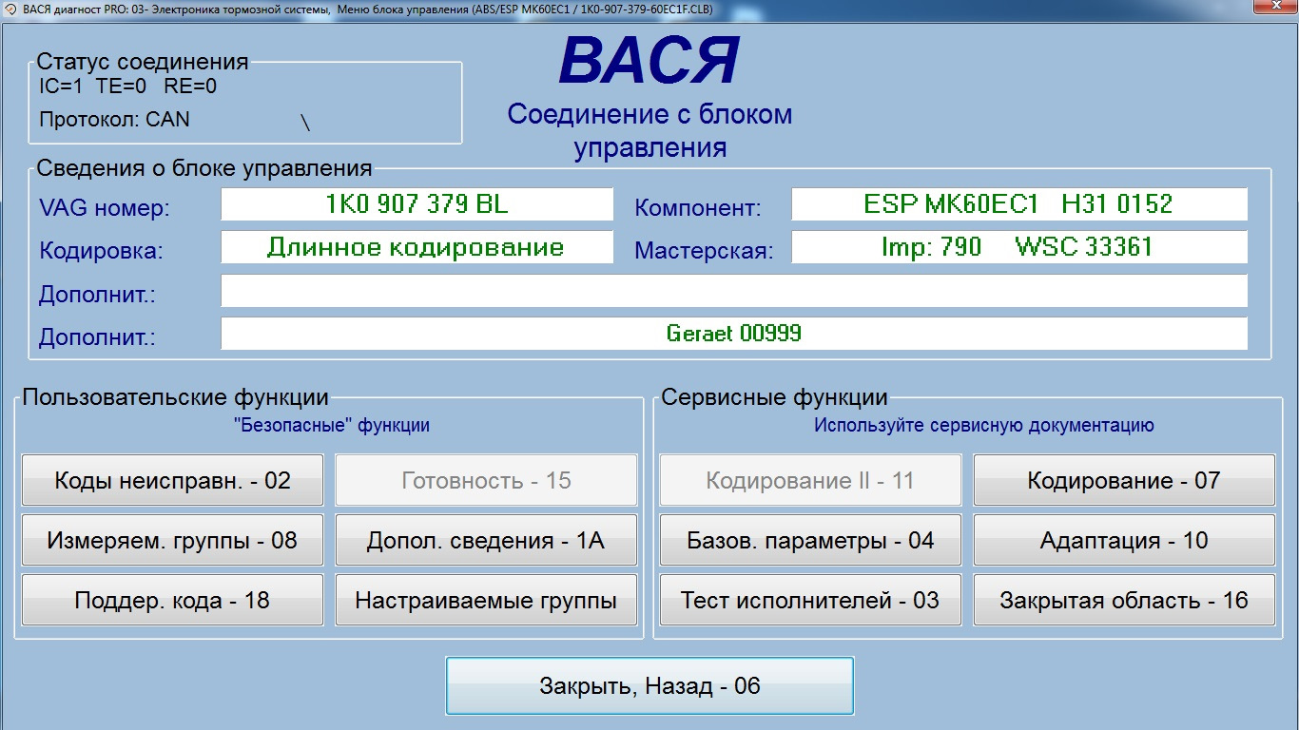The image size is (1299, 730).
Task: Open 'Настраиваемые группы' custom groups
Action: pos(486,600)
